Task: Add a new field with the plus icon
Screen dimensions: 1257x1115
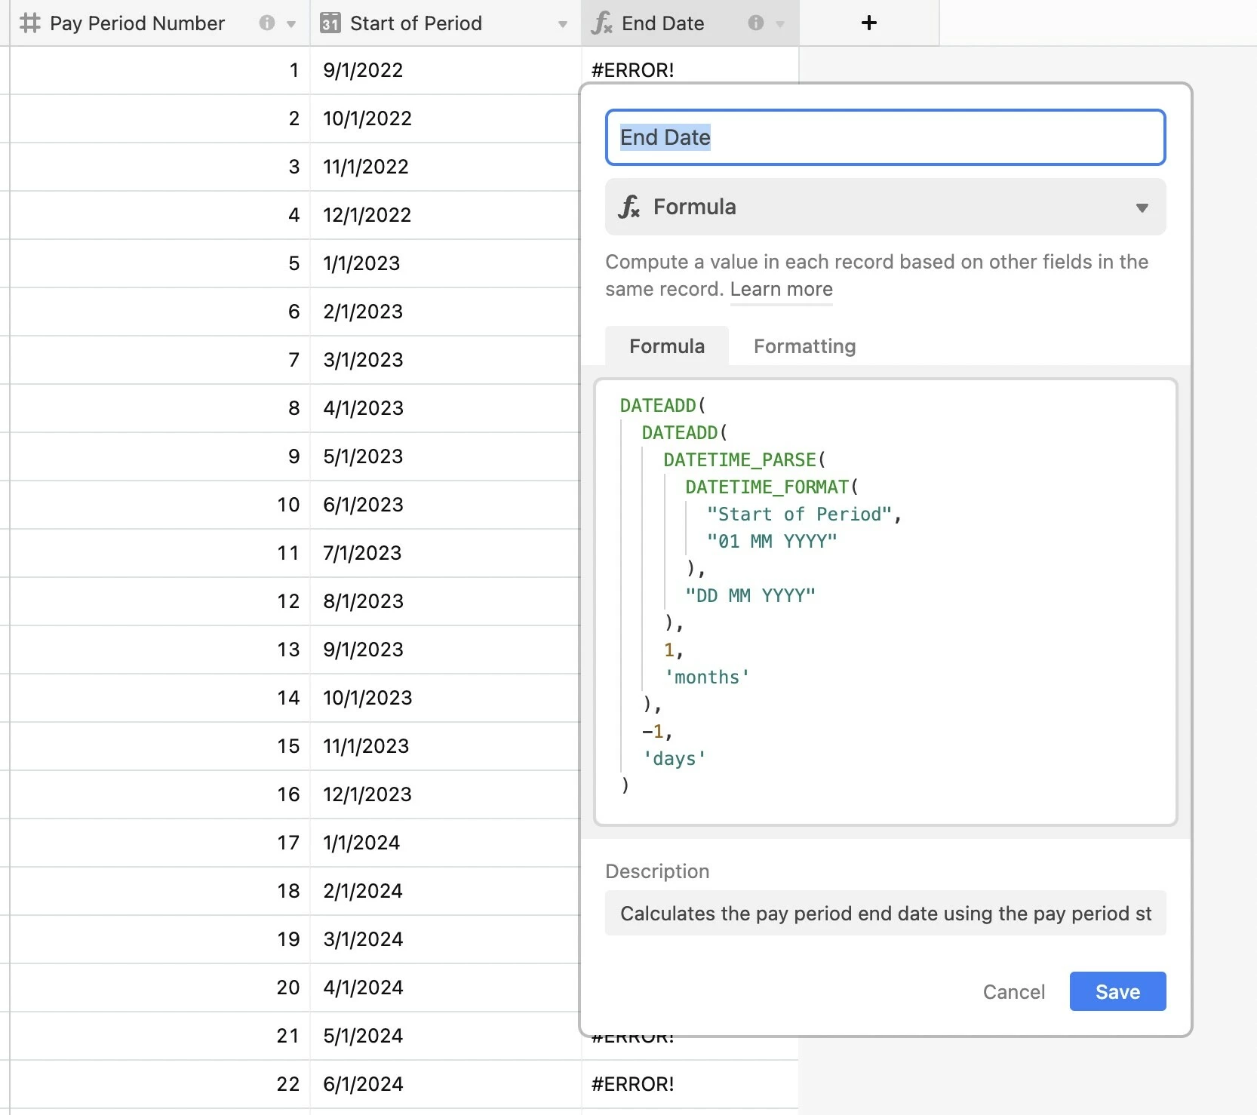Action: [x=869, y=23]
